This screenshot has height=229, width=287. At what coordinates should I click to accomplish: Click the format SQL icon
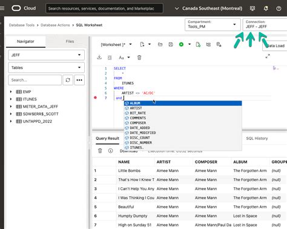pyautogui.click(x=110, y=58)
